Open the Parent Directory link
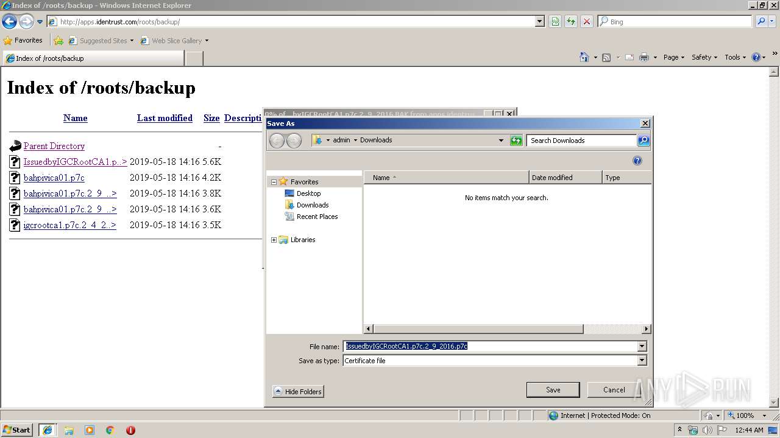The height and width of the screenshot is (438, 780). pyautogui.click(x=54, y=146)
